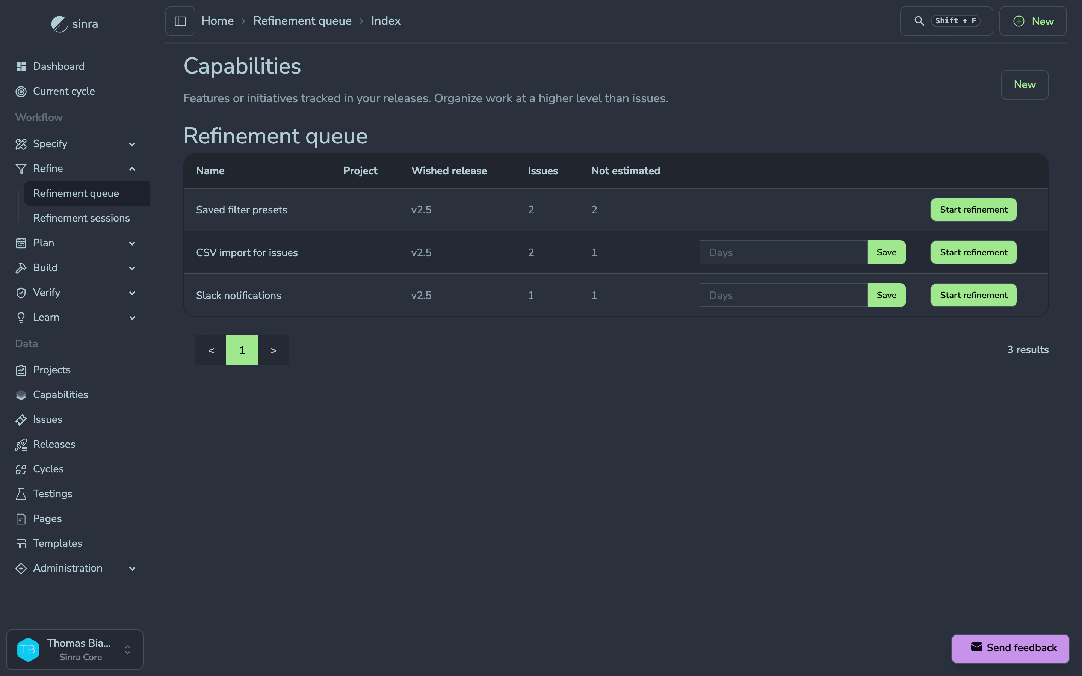Screen dimensions: 1082x676
Task: Go to next page arrow in pagination
Action: (x=273, y=350)
